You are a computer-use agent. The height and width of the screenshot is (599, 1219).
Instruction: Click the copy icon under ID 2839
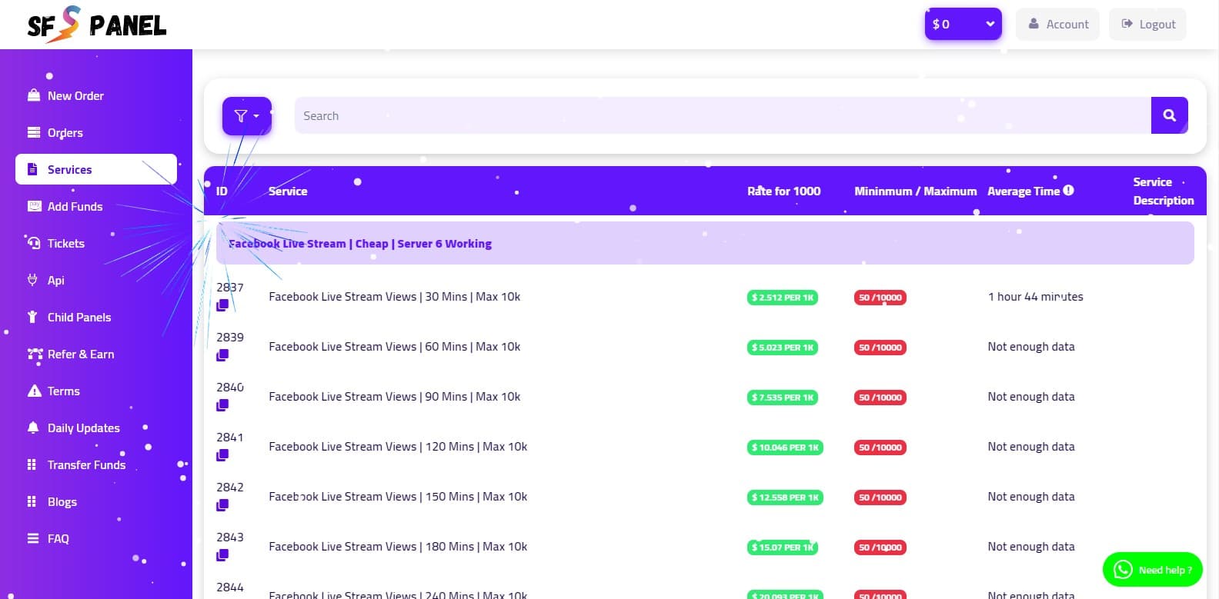pos(222,355)
